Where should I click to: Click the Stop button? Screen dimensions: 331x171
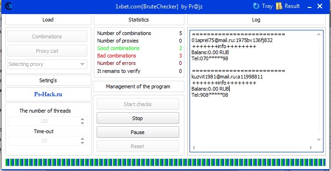coord(138,118)
